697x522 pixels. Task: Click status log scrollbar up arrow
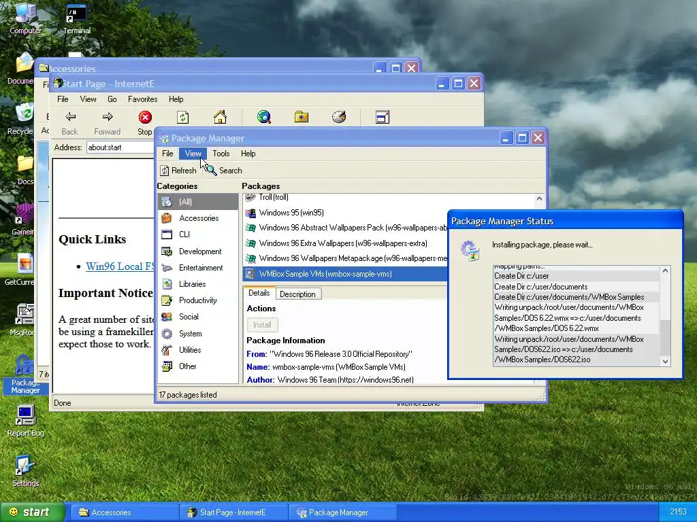665,271
